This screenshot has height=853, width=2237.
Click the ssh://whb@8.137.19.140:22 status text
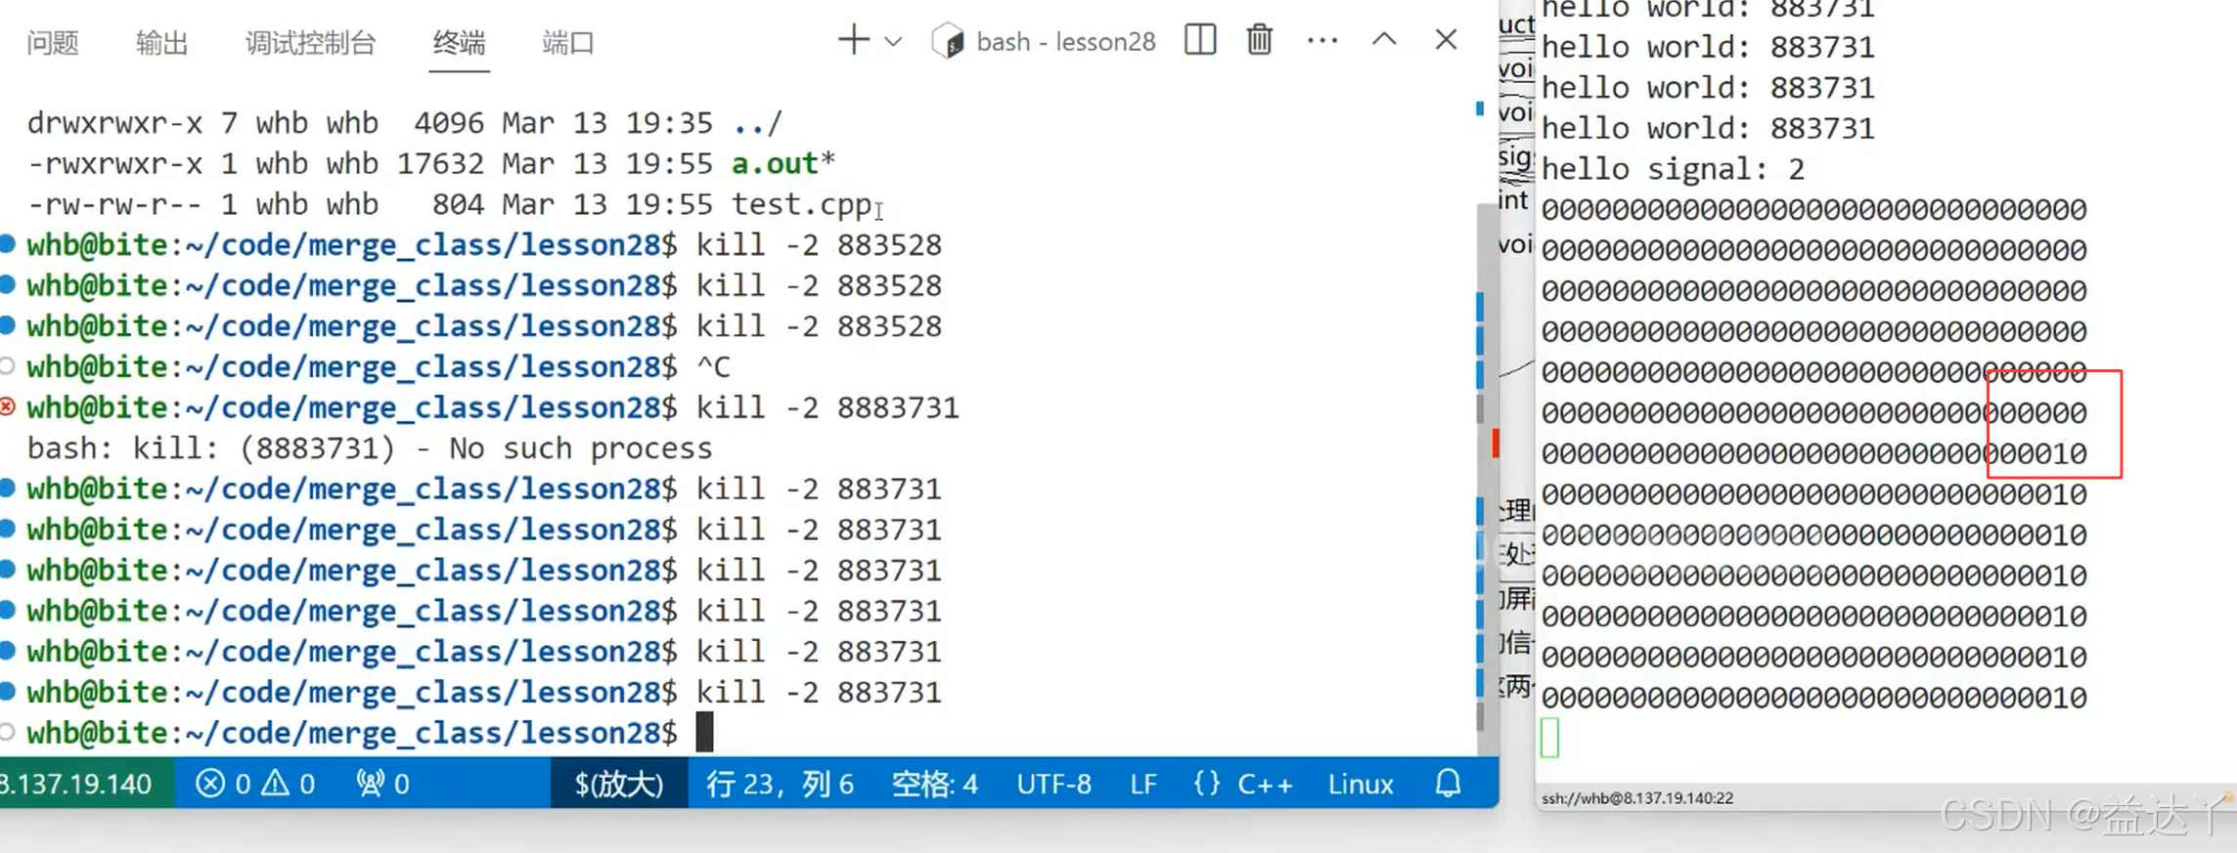(1637, 798)
